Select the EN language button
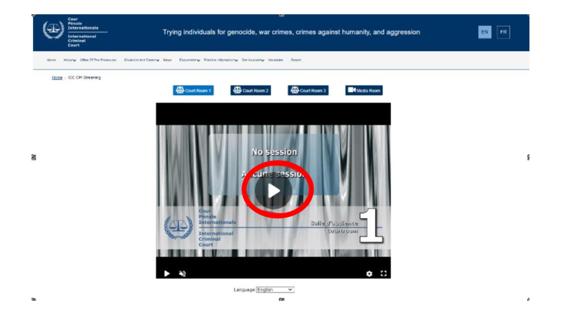 pyautogui.click(x=485, y=32)
